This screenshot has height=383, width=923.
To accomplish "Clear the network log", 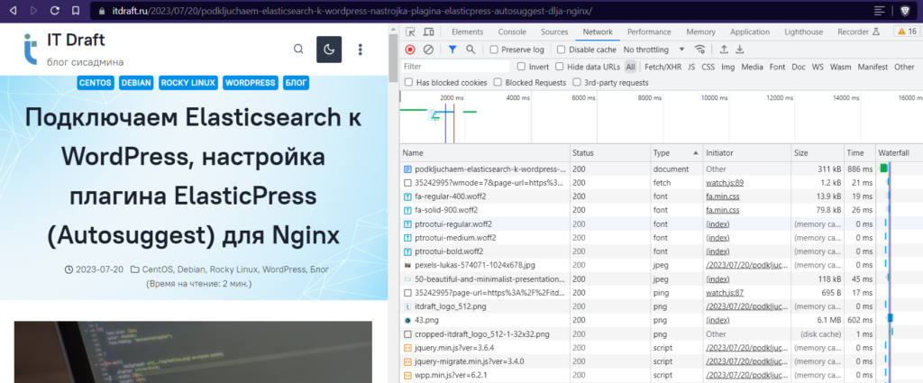I will pyautogui.click(x=428, y=50).
